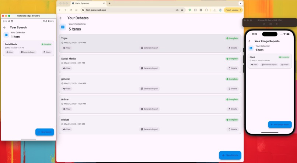Click Chrome forward navigation arrow
Screen dimensions: 297x163
[x=65, y=10]
